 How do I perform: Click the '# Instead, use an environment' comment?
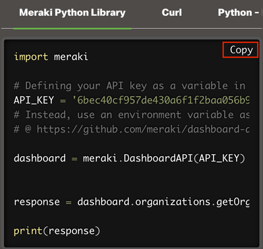coord(131,115)
